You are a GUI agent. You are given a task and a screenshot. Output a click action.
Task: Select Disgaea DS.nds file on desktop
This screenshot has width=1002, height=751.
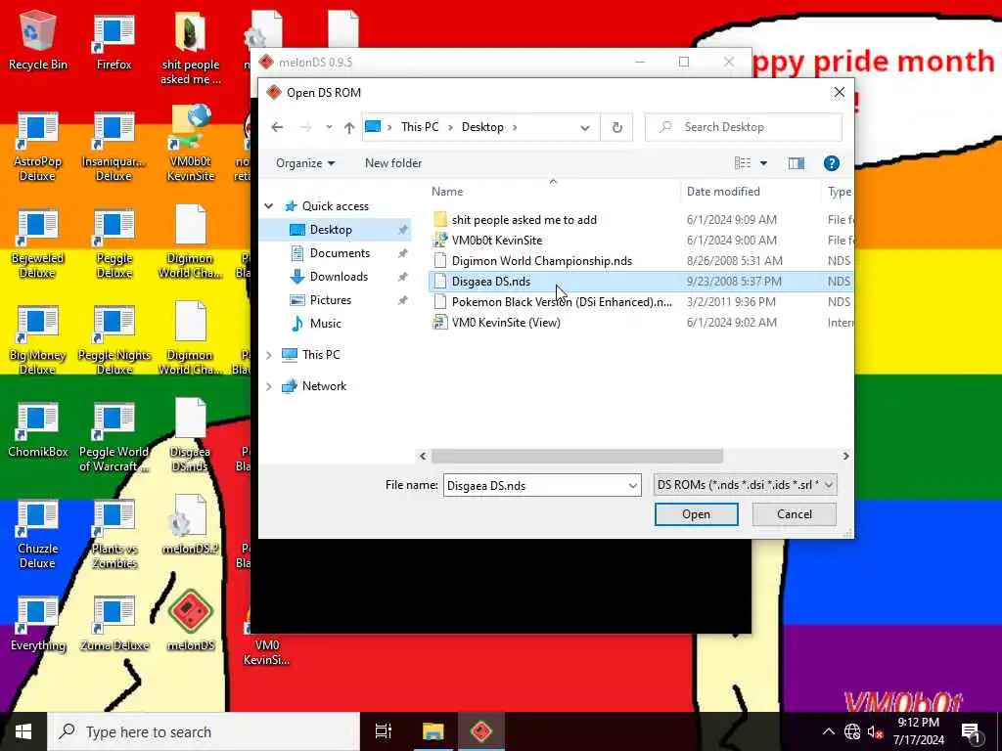pos(190,435)
